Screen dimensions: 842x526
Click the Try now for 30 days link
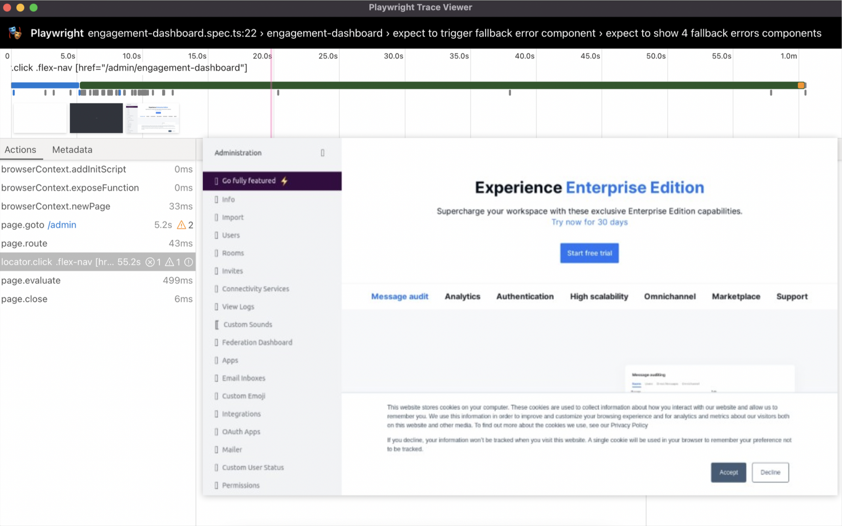(589, 222)
